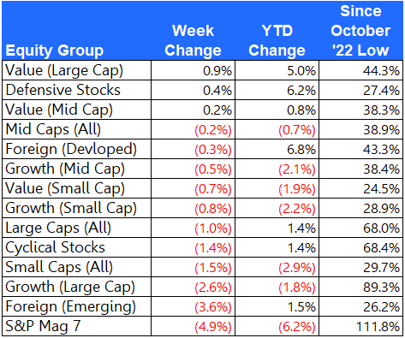Click the Small Caps (All) label

coord(59,267)
